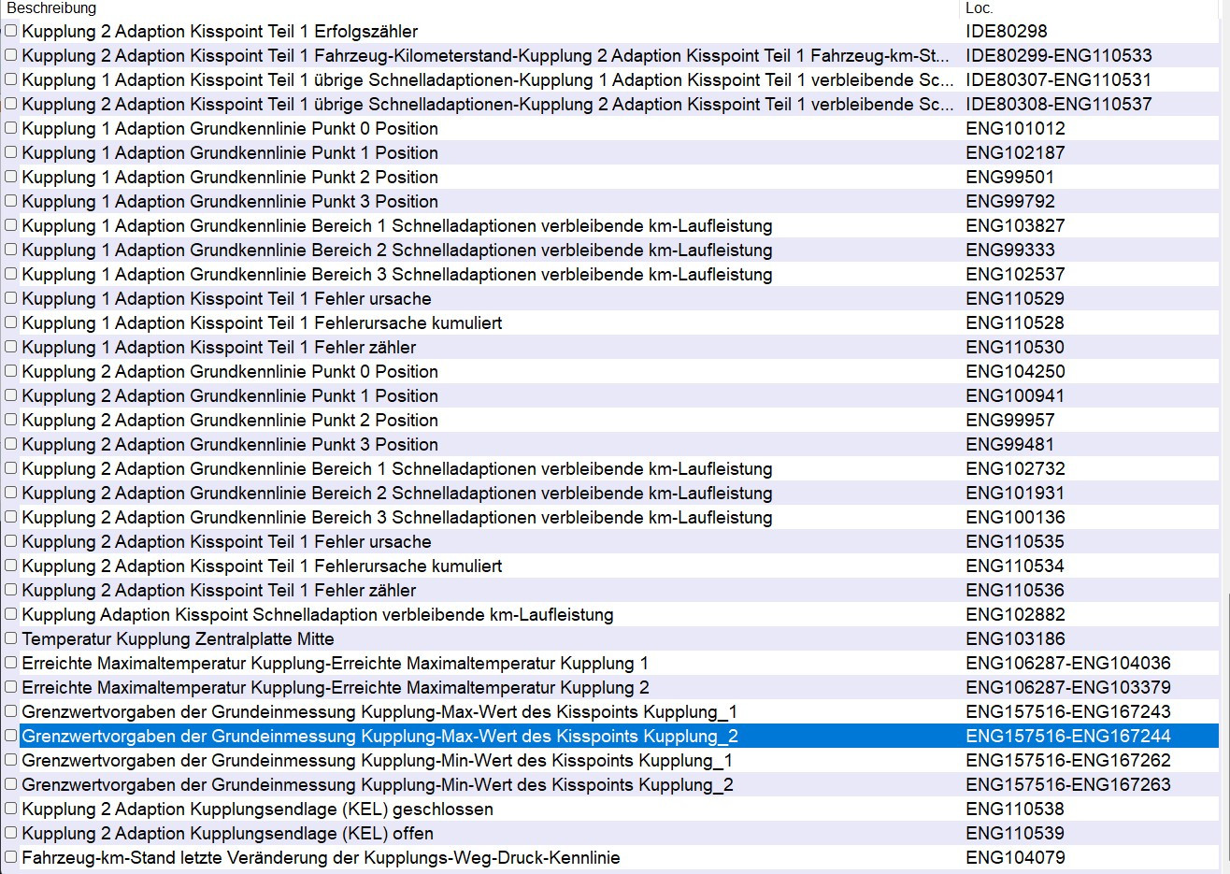This screenshot has width=1230, height=874.
Task: Click location code ENG106287-ENG104036
Action: click(x=1068, y=663)
